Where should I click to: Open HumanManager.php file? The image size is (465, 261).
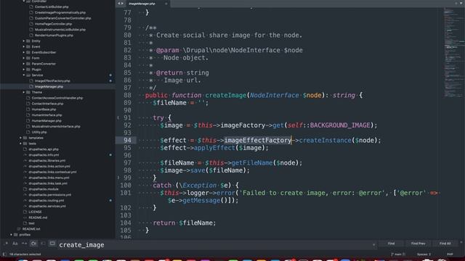(x=46, y=120)
